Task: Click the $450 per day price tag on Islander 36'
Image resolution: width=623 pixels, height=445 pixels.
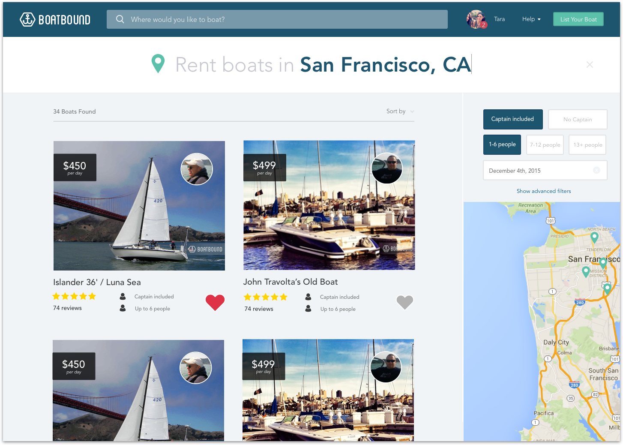Action: pyautogui.click(x=75, y=168)
